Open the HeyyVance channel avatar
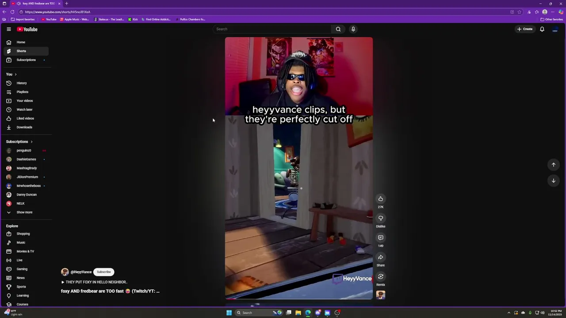The width and height of the screenshot is (566, 318). click(65, 272)
